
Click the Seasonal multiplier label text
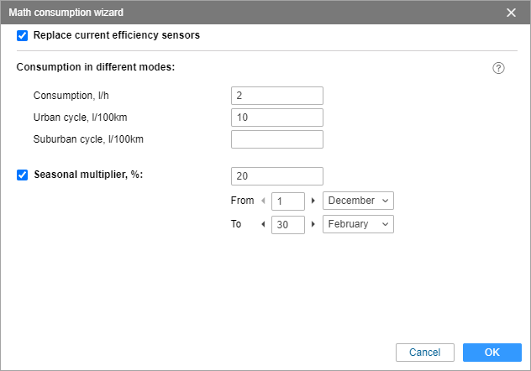click(88, 175)
